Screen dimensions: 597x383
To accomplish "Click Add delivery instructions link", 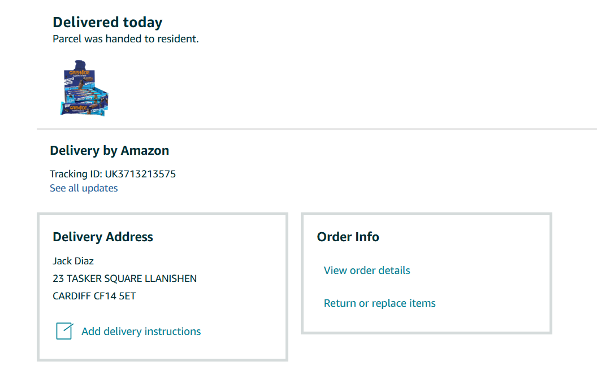I will pos(141,332).
